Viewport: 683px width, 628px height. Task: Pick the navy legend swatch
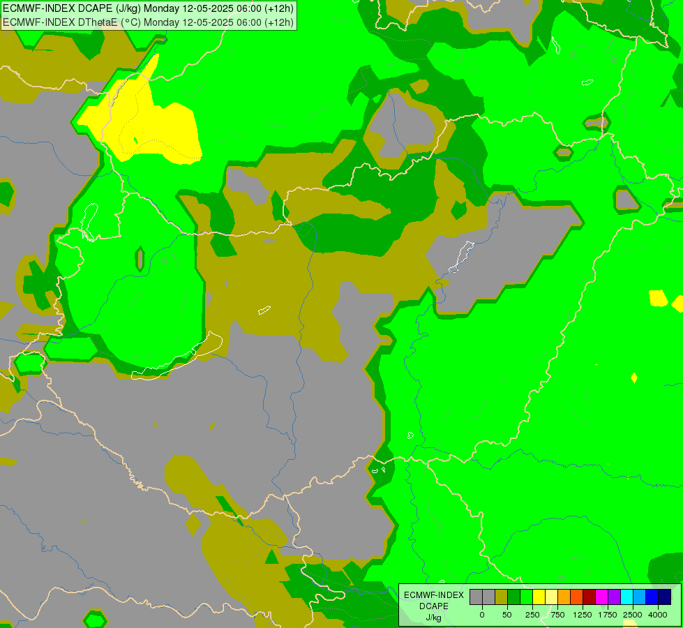pyautogui.click(x=665, y=597)
